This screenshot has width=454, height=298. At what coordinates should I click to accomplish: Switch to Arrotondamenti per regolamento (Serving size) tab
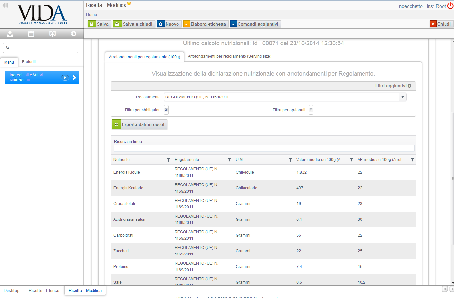tap(229, 56)
